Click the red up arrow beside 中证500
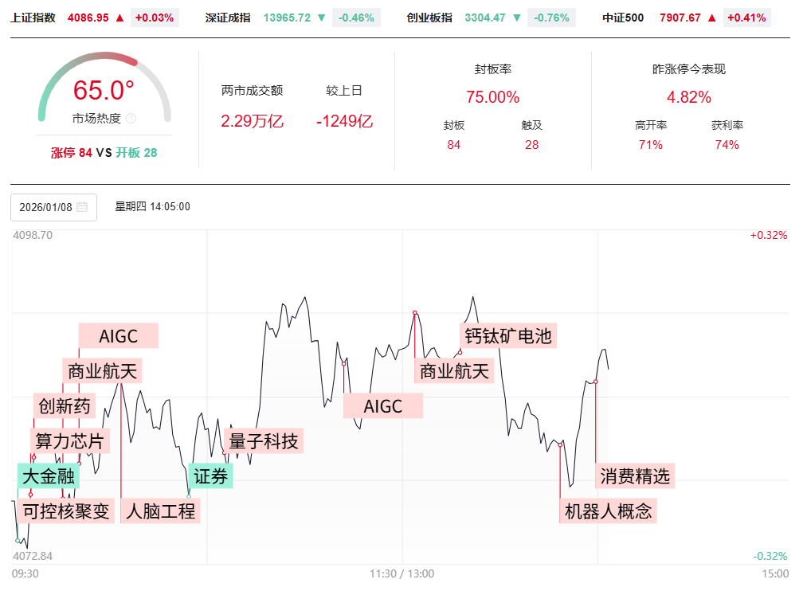This screenshot has height=591, width=803. pos(711,18)
